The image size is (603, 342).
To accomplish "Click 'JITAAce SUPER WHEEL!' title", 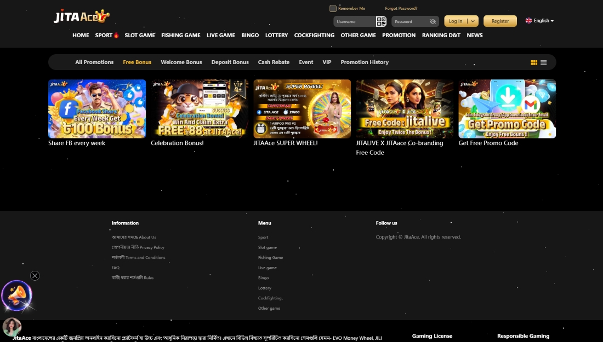I will 286,143.
